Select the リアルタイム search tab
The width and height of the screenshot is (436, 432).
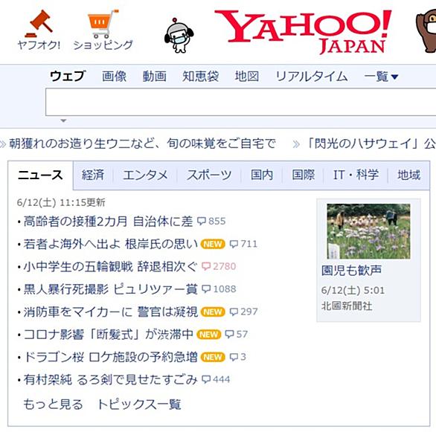pyautogui.click(x=312, y=77)
